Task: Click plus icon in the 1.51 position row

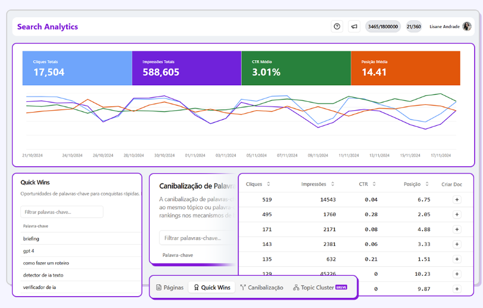Action: (x=457, y=259)
